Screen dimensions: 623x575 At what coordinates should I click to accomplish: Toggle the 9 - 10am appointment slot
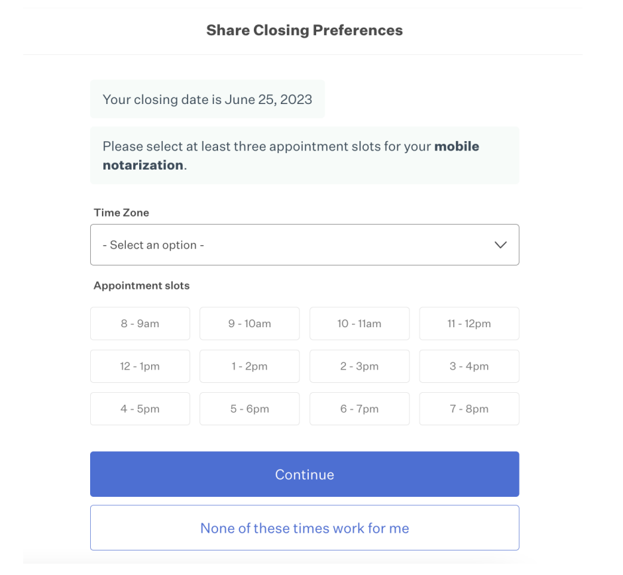tap(249, 324)
